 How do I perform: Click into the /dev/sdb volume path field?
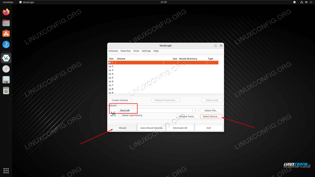click(x=155, y=111)
